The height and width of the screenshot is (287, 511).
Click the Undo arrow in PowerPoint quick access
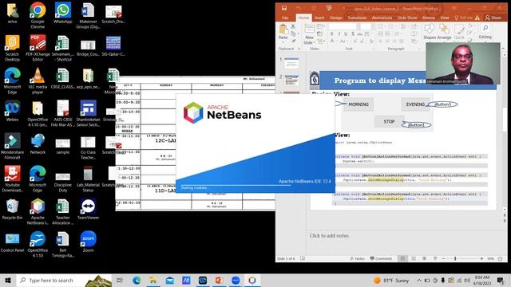pyautogui.click(x=298, y=9)
